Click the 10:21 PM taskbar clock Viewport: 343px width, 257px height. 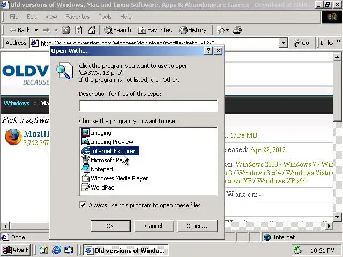(323, 251)
